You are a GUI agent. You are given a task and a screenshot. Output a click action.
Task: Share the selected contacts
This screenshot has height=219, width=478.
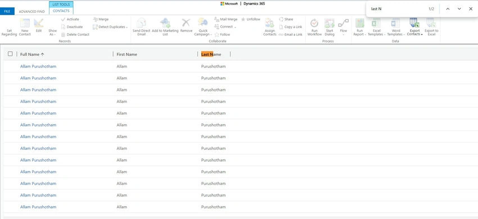[286, 19]
